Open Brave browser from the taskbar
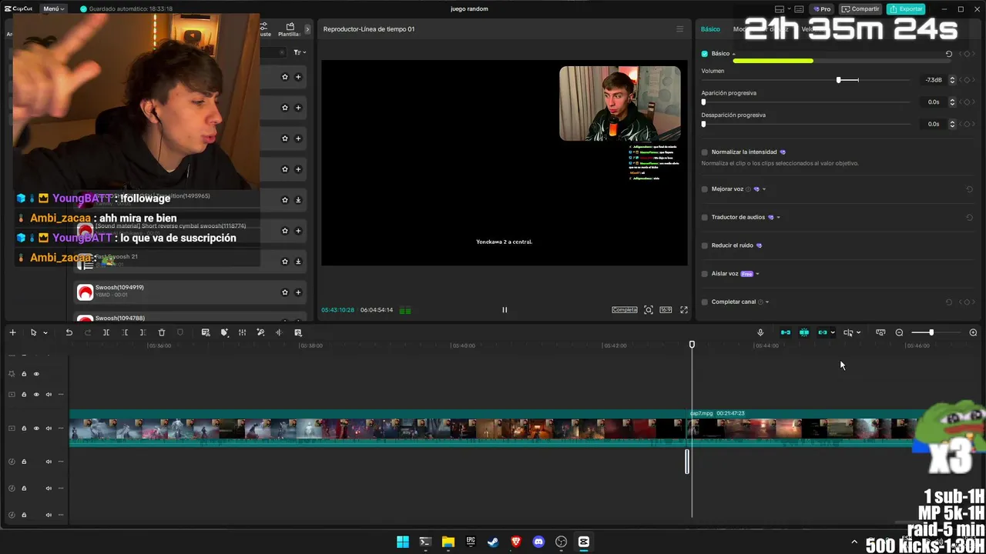This screenshot has height=554, width=986. [516, 542]
